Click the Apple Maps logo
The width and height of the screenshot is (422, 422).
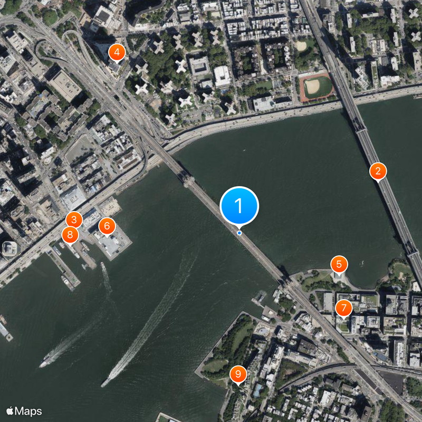[x=24, y=411]
